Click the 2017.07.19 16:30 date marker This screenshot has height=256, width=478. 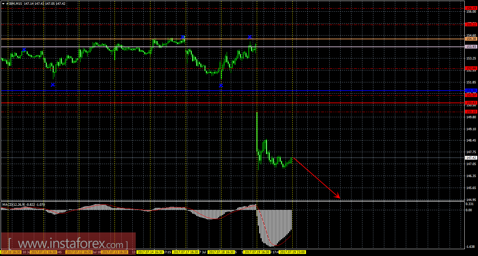tap(257, 252)
